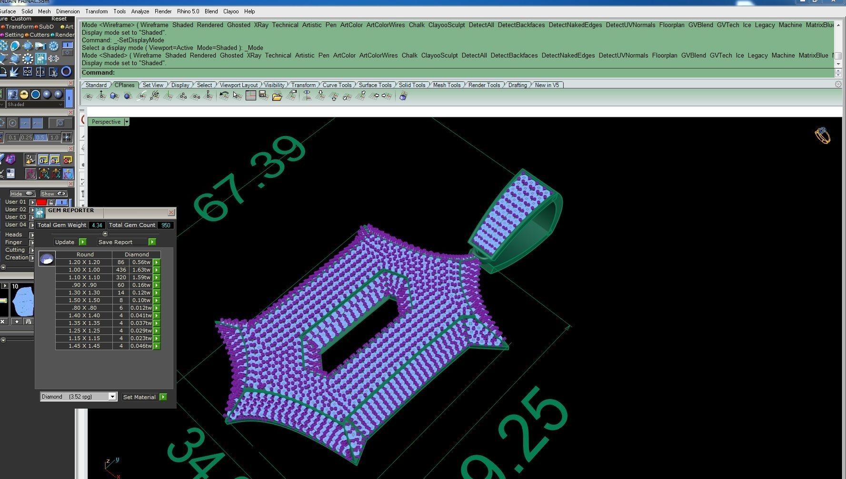Click the red color swatch of User 01
The image size is (846, 479).
[x=41, y=202]
